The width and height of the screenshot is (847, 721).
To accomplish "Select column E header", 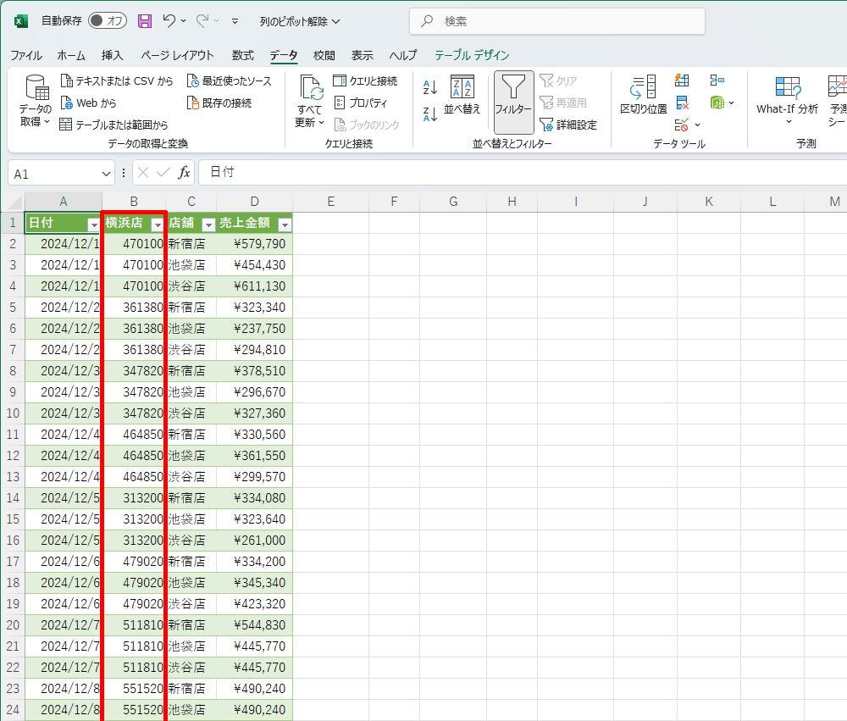I will click(330, 202).
